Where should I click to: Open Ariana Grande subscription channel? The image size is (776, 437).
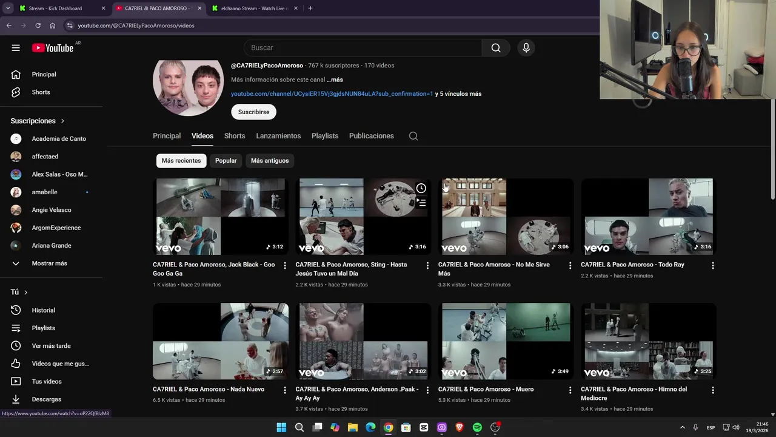tap(52, 246)
